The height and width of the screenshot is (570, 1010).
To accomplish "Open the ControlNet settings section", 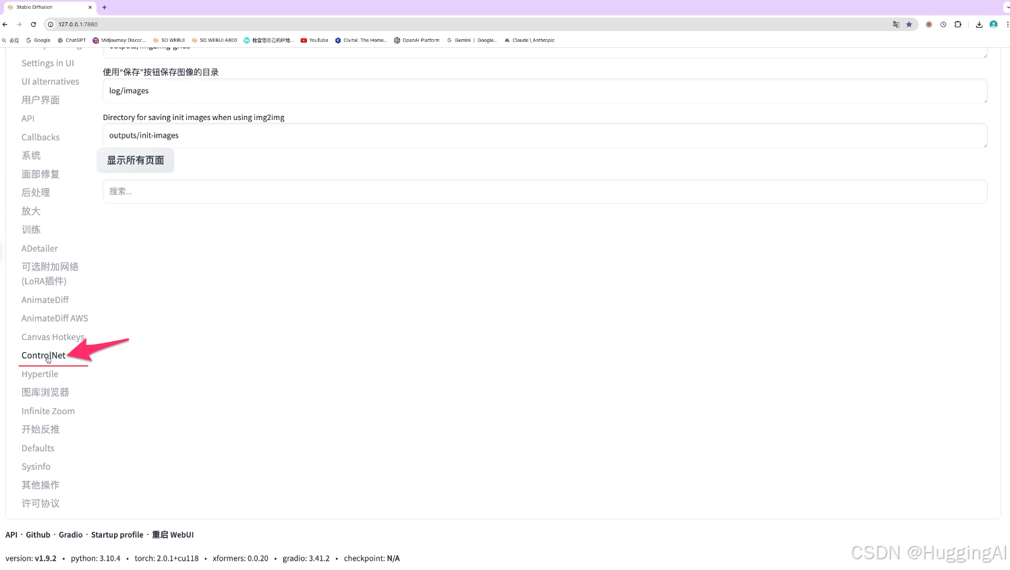I will click(x=44, y=355).
